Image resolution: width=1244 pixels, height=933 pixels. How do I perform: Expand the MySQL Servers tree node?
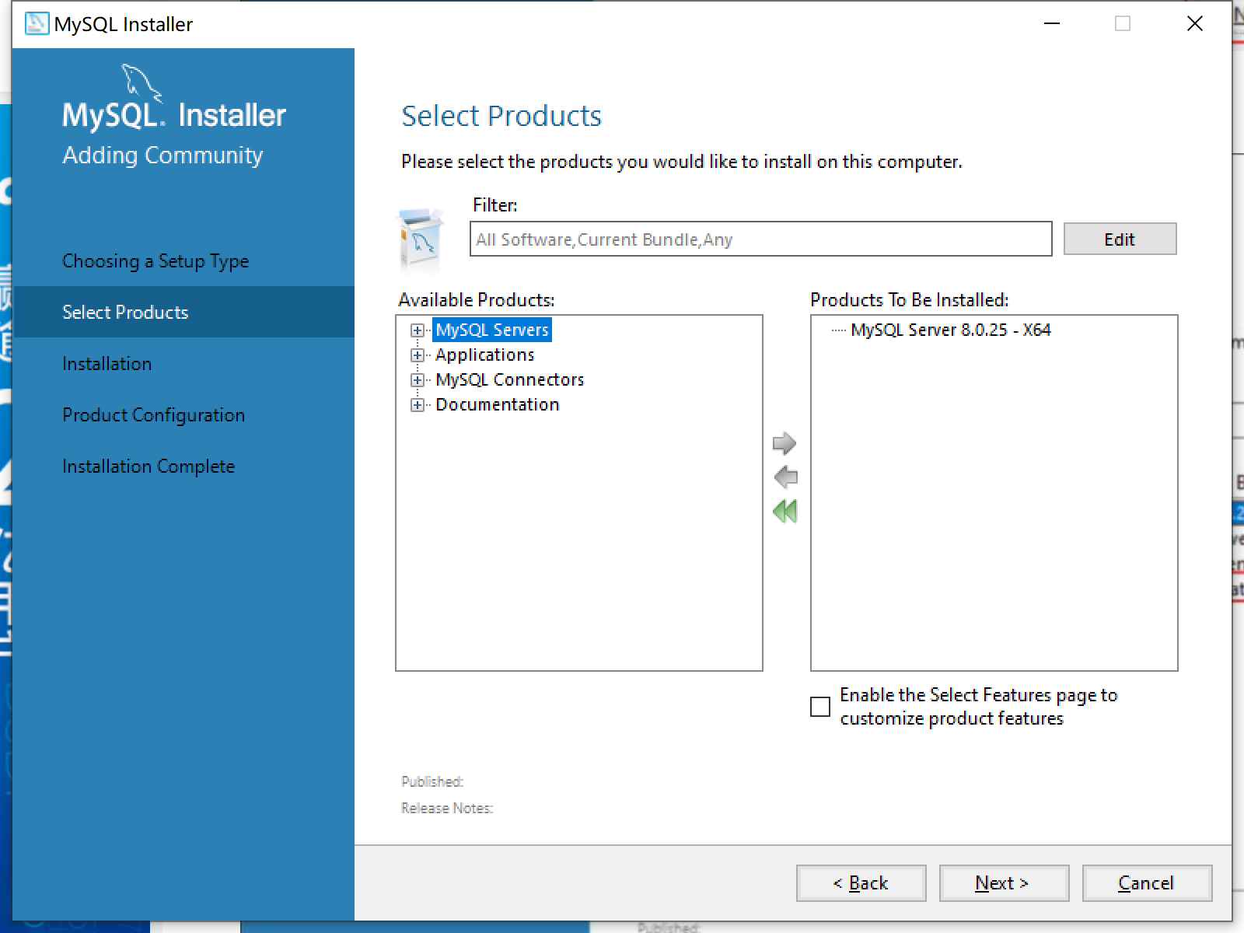coord(418,330)
